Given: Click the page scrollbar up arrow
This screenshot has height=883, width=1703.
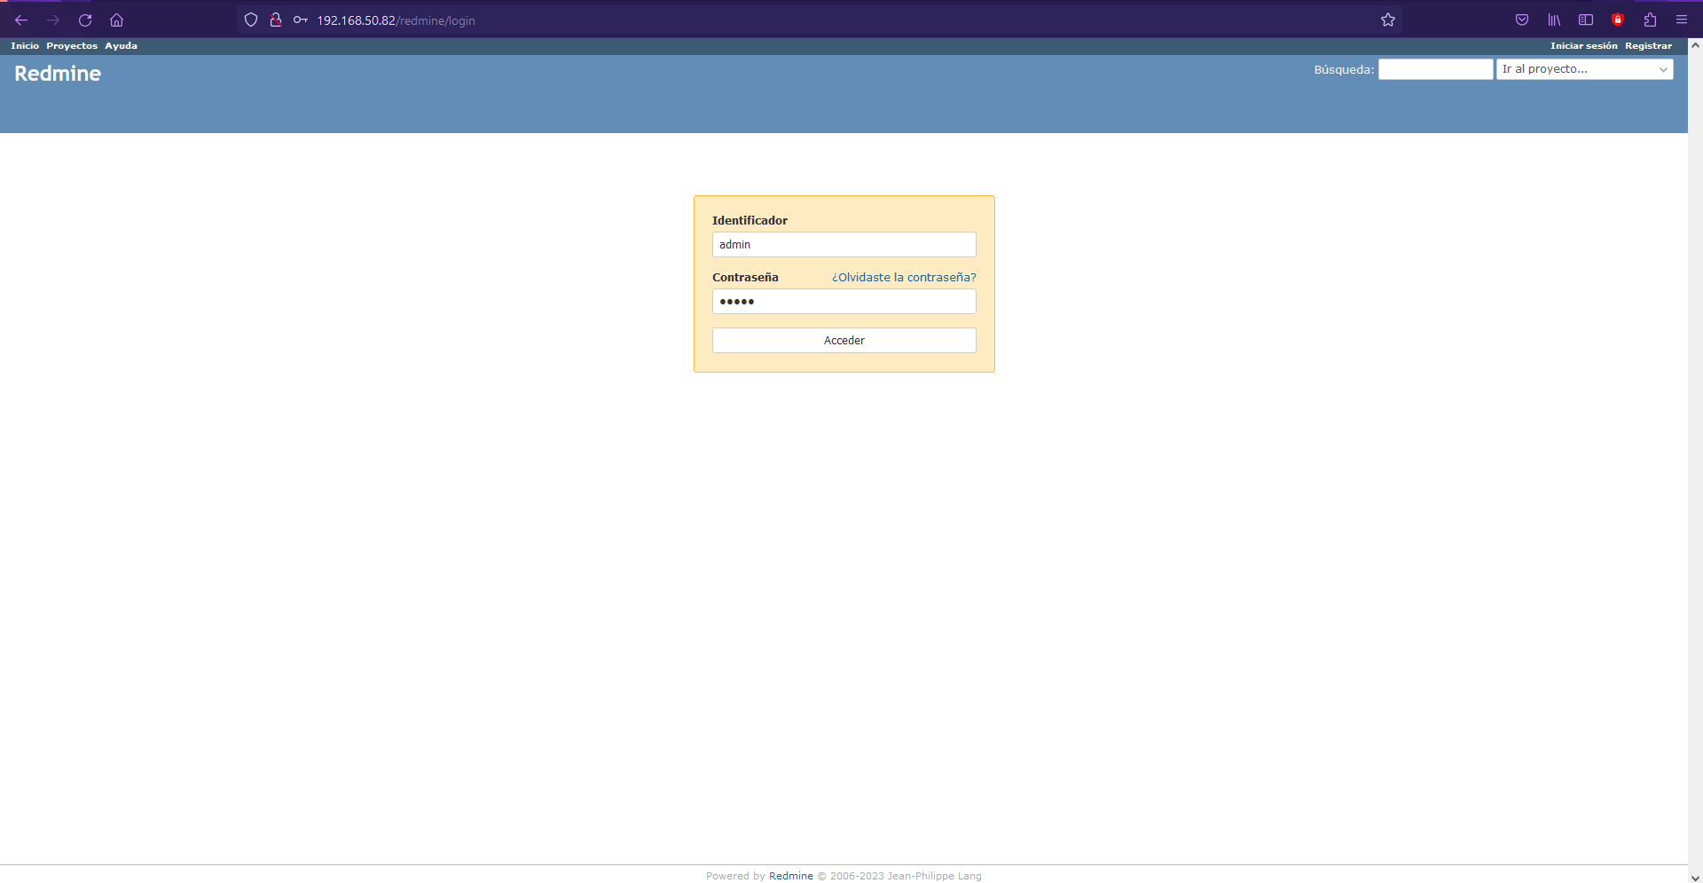Looking at the screenshot, I should [1695, 45].
